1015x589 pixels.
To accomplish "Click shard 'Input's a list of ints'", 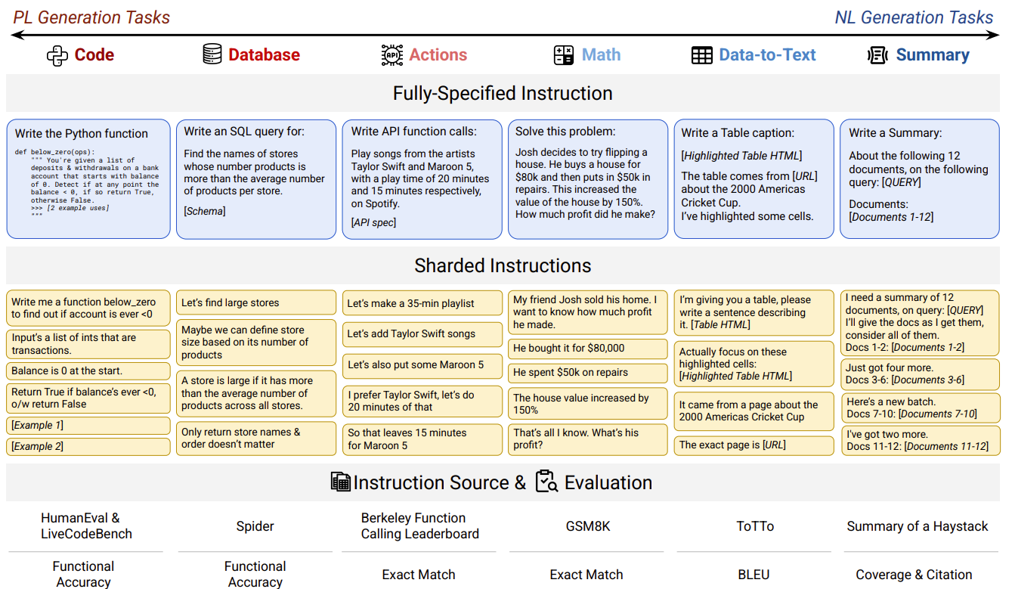I will [x=88, y=344].
